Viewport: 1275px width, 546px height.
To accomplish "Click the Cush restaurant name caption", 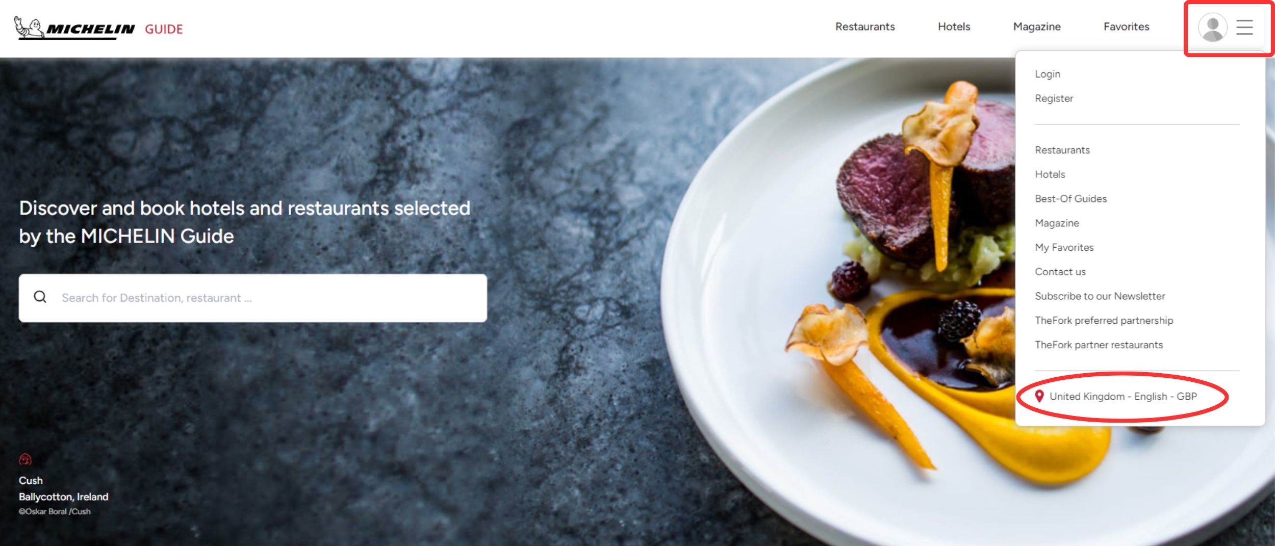I will tap(31, 480).
